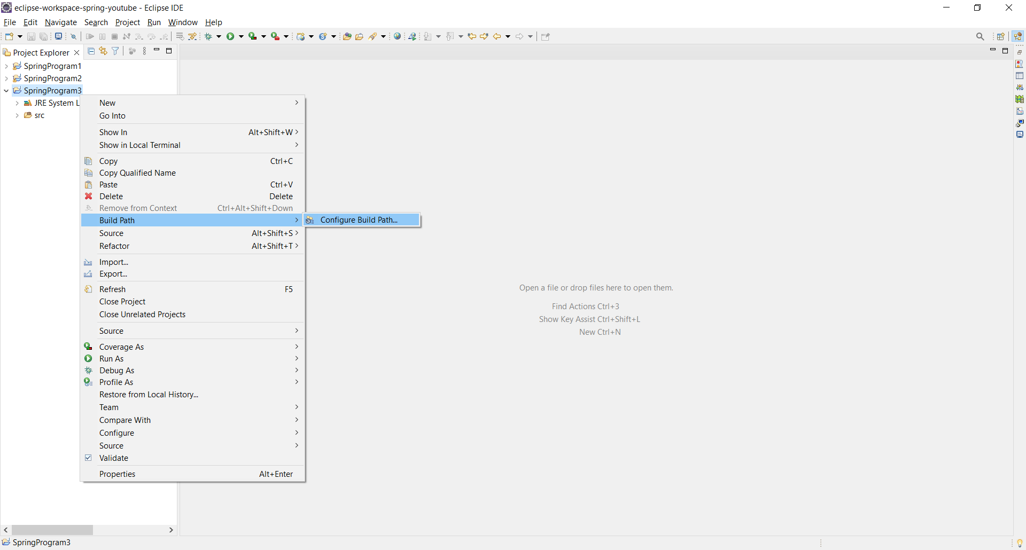Open the dropdown arrow next to Run icon
Image resolution: width=1026 pixels, height=550 pixels.
coord(241,36)
